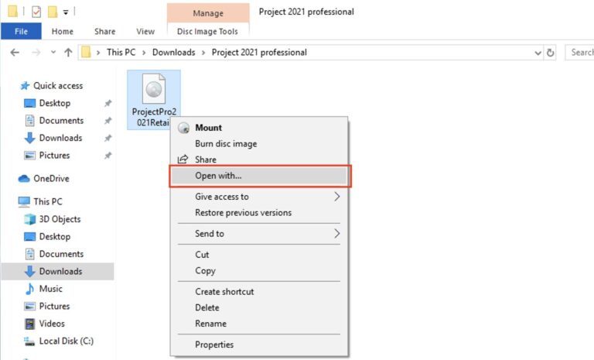Select highlighted Downloads under This PC
594x360 pixels.
pos(57,272)
